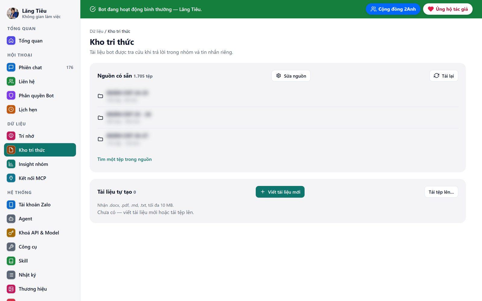Reload sources with the Tải lại button
482x301 pixels.
coord(444,76)
